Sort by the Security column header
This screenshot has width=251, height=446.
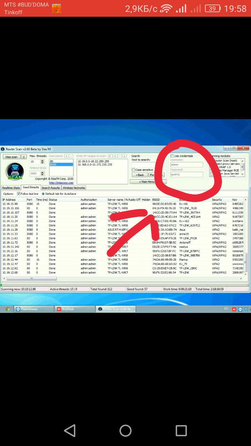[221, 200]
